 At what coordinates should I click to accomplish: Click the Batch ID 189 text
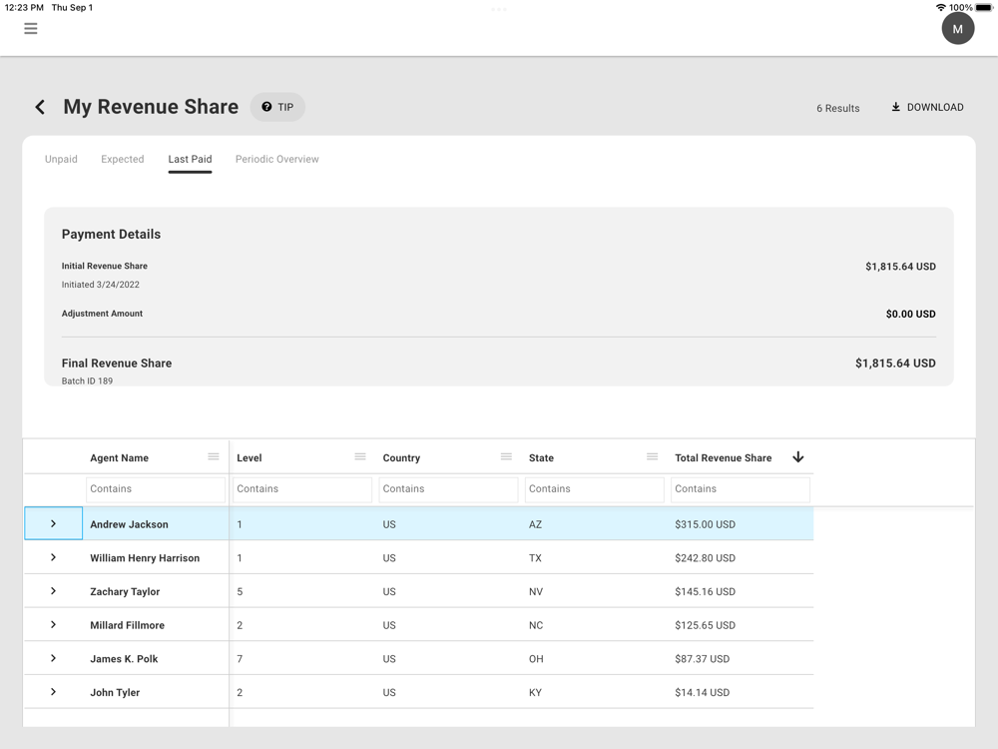87,380
